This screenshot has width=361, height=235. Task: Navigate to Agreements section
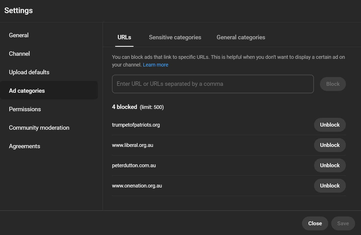click(x=25, y=146)
